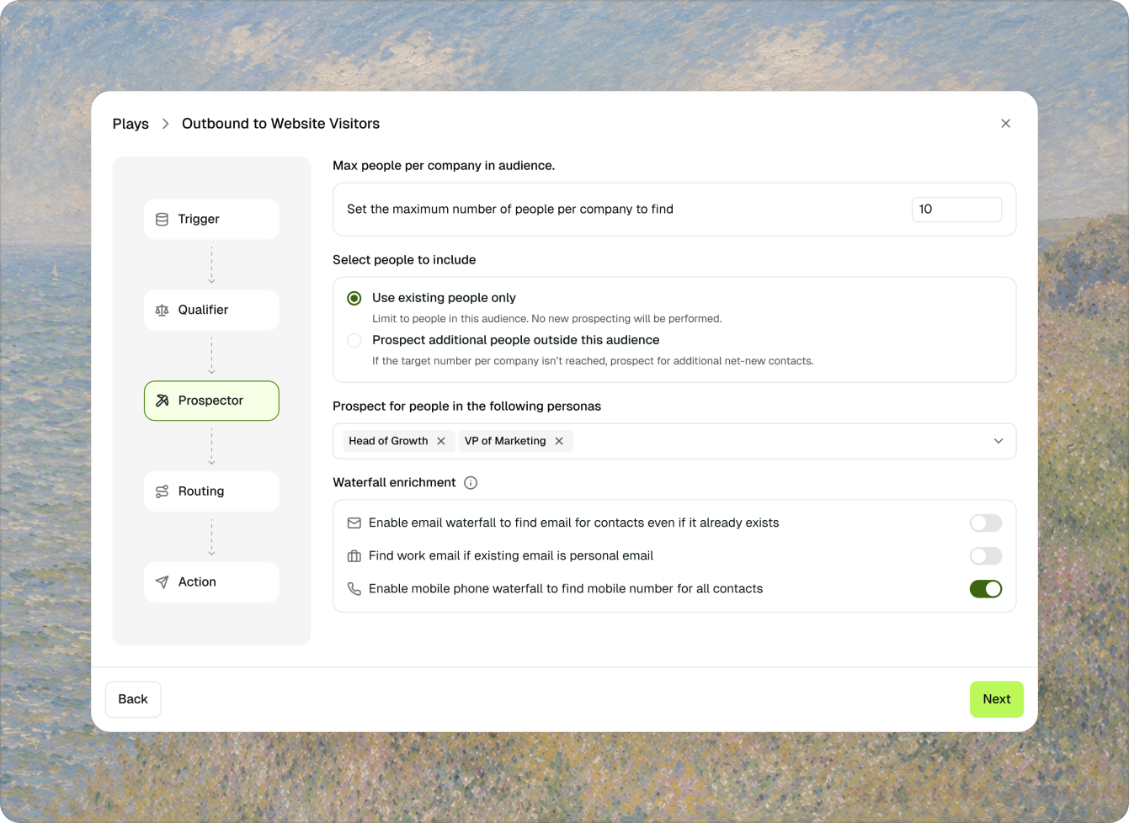Select Prospect additional people outside this audience
1129x823 pixels.
354,341
